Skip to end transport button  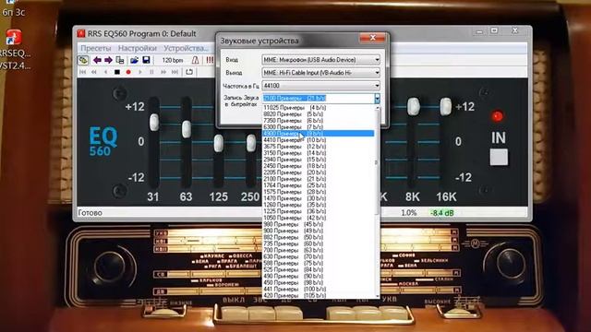pos(175,72)
